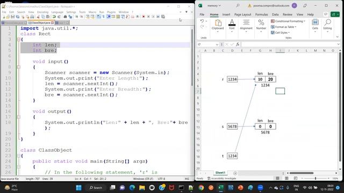Click the Undo green arrow in Notepad++

54,17
